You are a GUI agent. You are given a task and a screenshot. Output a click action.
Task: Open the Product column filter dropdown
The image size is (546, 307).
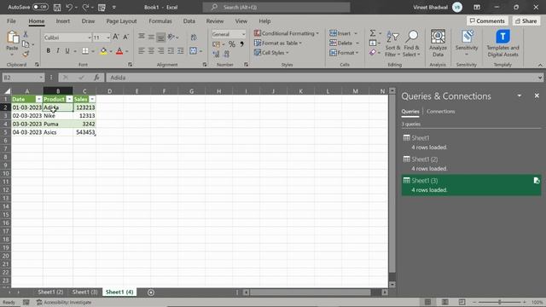(69, 100)
